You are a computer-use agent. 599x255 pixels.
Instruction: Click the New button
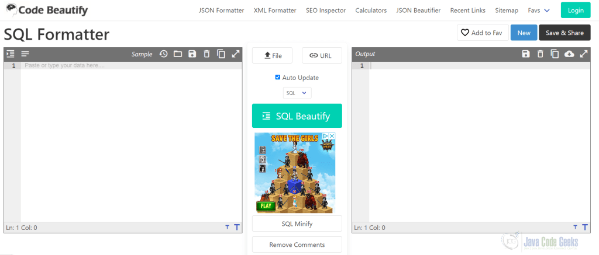524,33
